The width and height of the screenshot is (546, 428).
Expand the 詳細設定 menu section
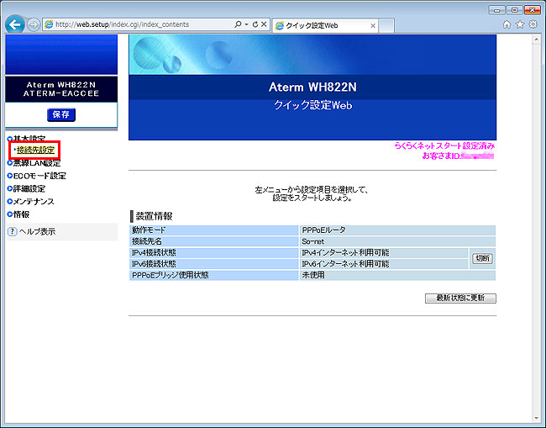[29, 189]
